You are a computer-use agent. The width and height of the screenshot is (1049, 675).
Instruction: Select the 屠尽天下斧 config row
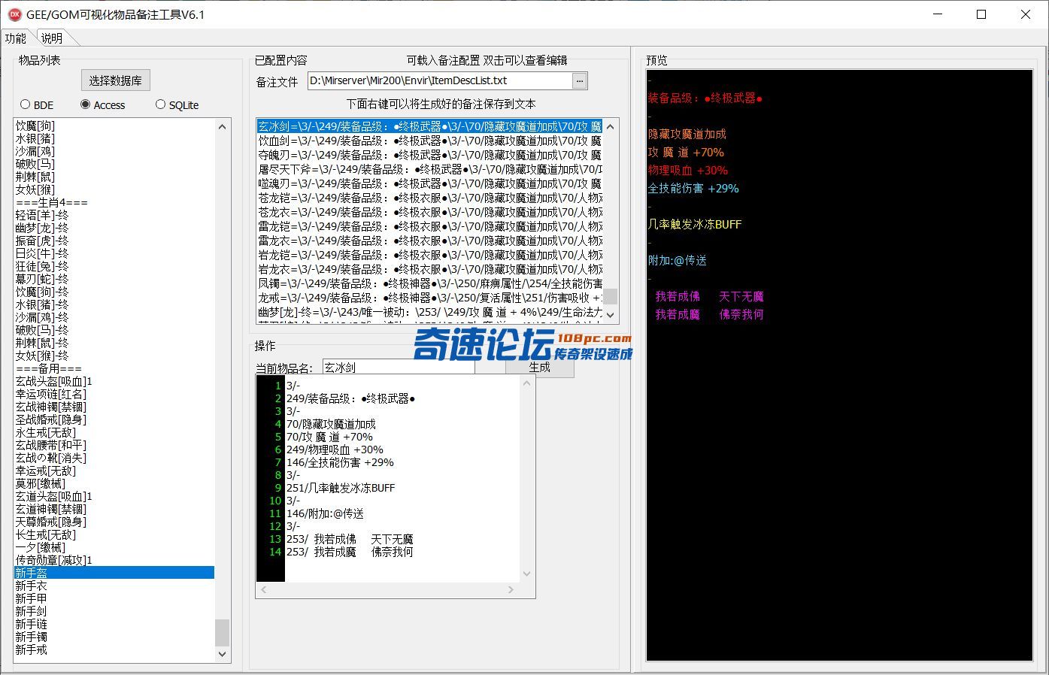(x=429, y=169)
